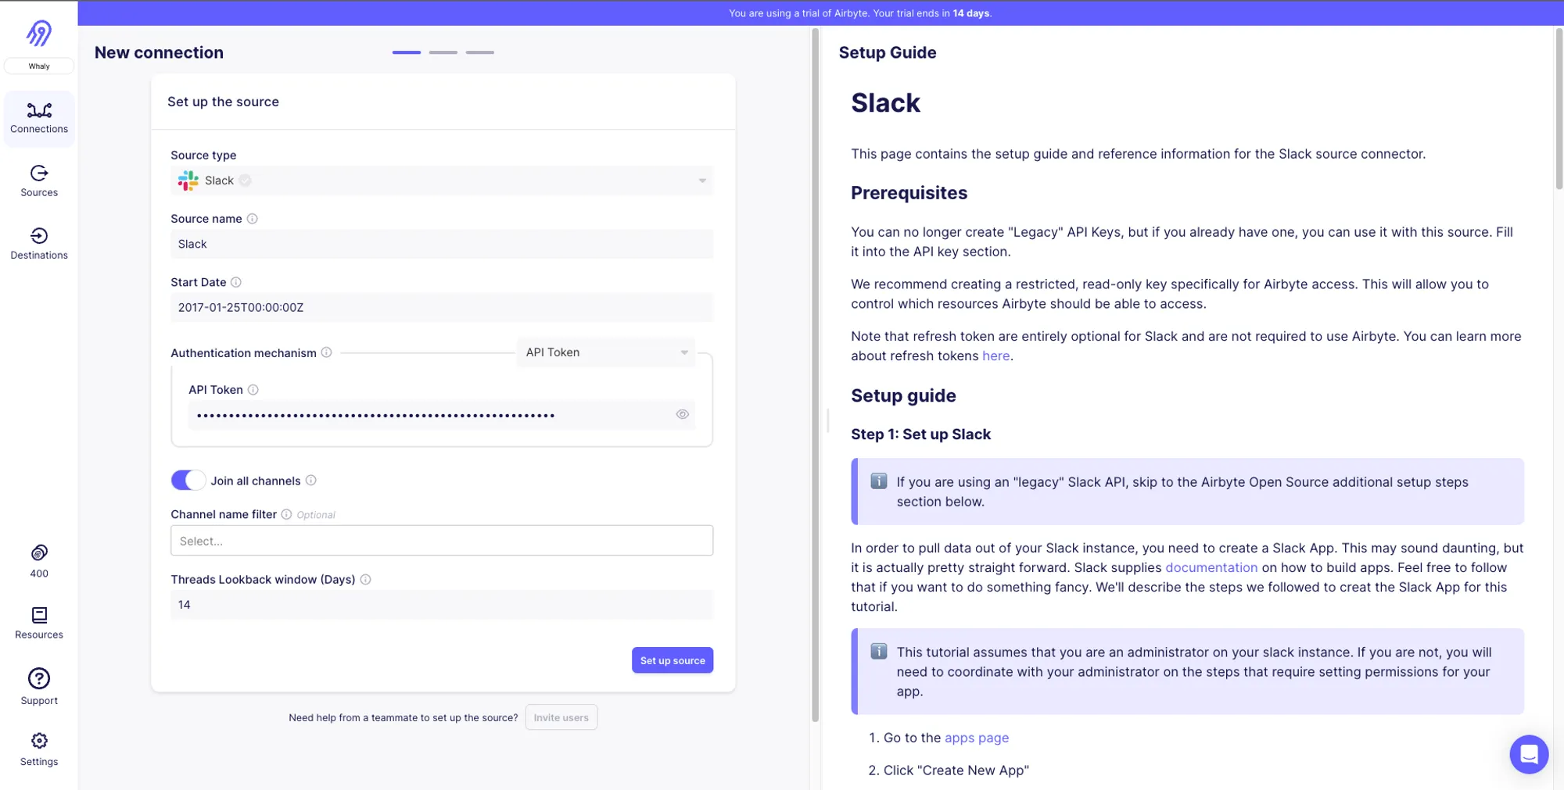Click info icon in legacy Slack API note
The image size is (1564, 790).
[879, 481]
